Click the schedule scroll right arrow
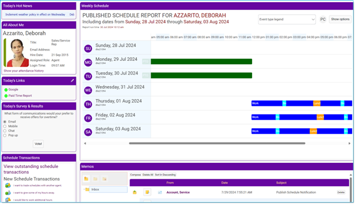The image size is (356, 205). click(x=349, y=143)
